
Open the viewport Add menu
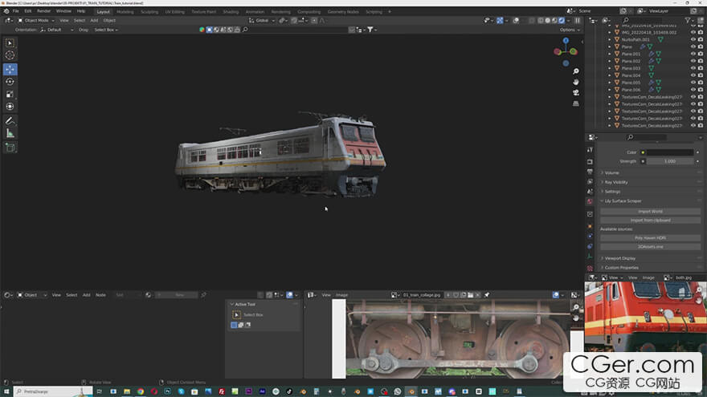pos(94,21)
